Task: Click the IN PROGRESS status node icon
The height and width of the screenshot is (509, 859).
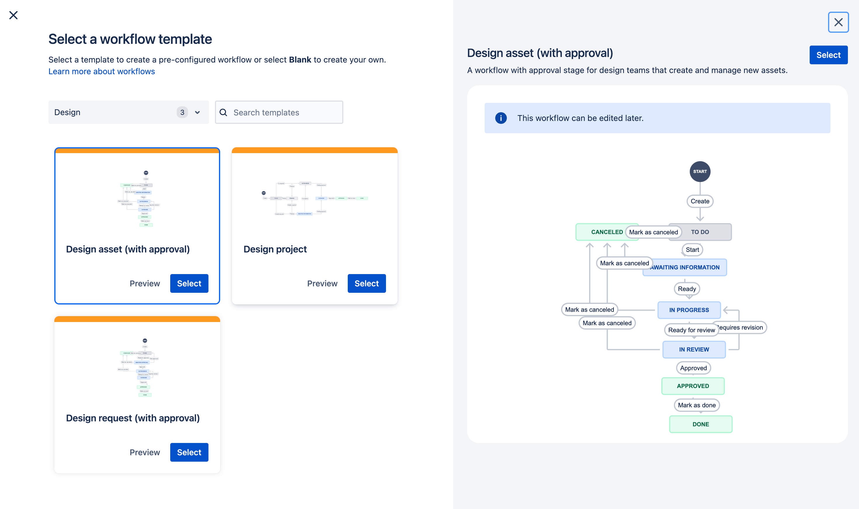Action: (x=689, y=310)
